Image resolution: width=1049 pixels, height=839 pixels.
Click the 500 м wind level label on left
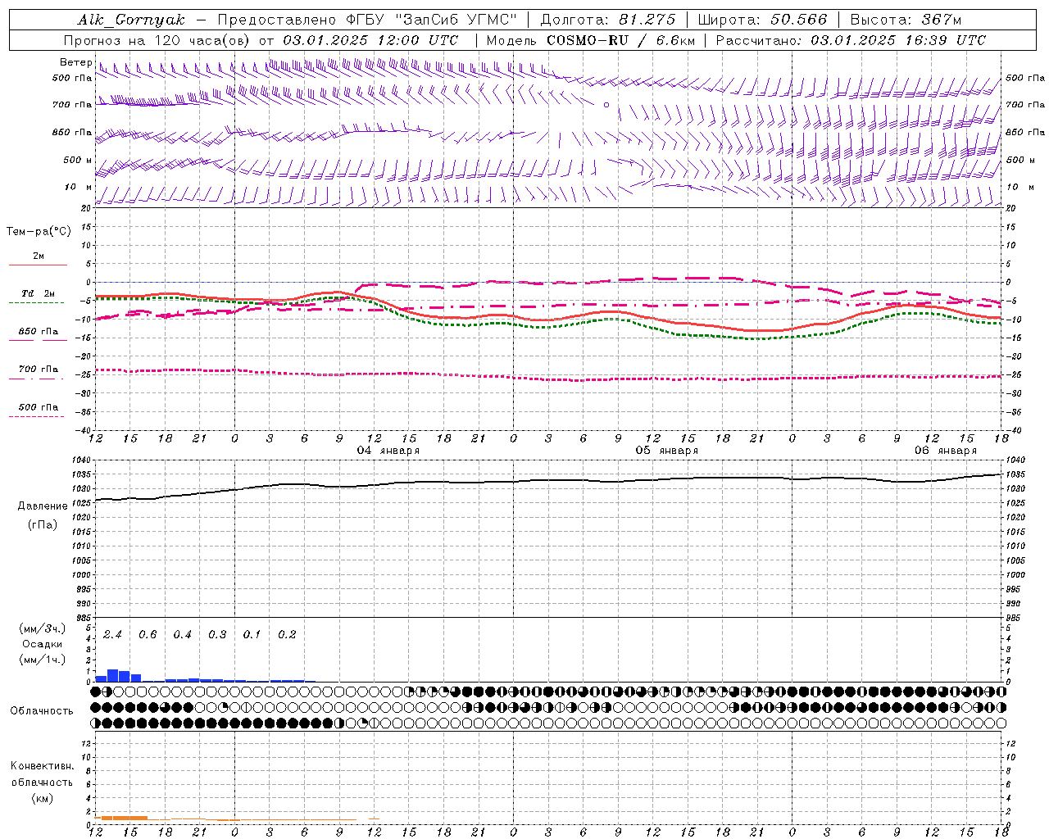(78, 160)
